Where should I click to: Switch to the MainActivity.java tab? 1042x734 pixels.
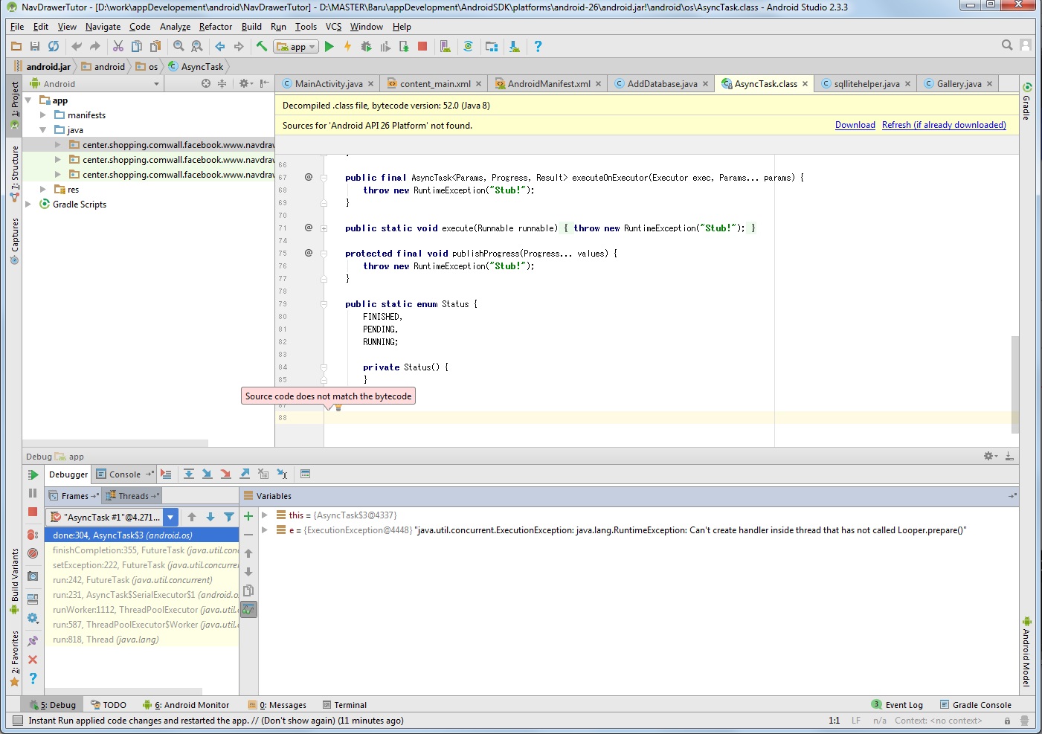pyautogui.click(x=328, y=84)
